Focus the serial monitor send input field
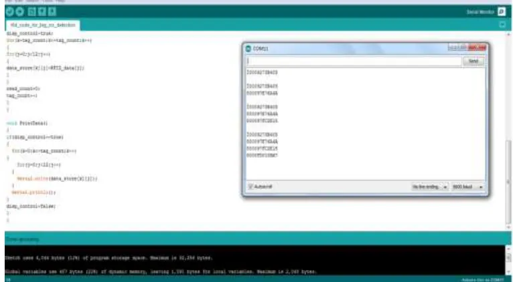This screenshot has width=513, height=282. [x=354, y=61]
